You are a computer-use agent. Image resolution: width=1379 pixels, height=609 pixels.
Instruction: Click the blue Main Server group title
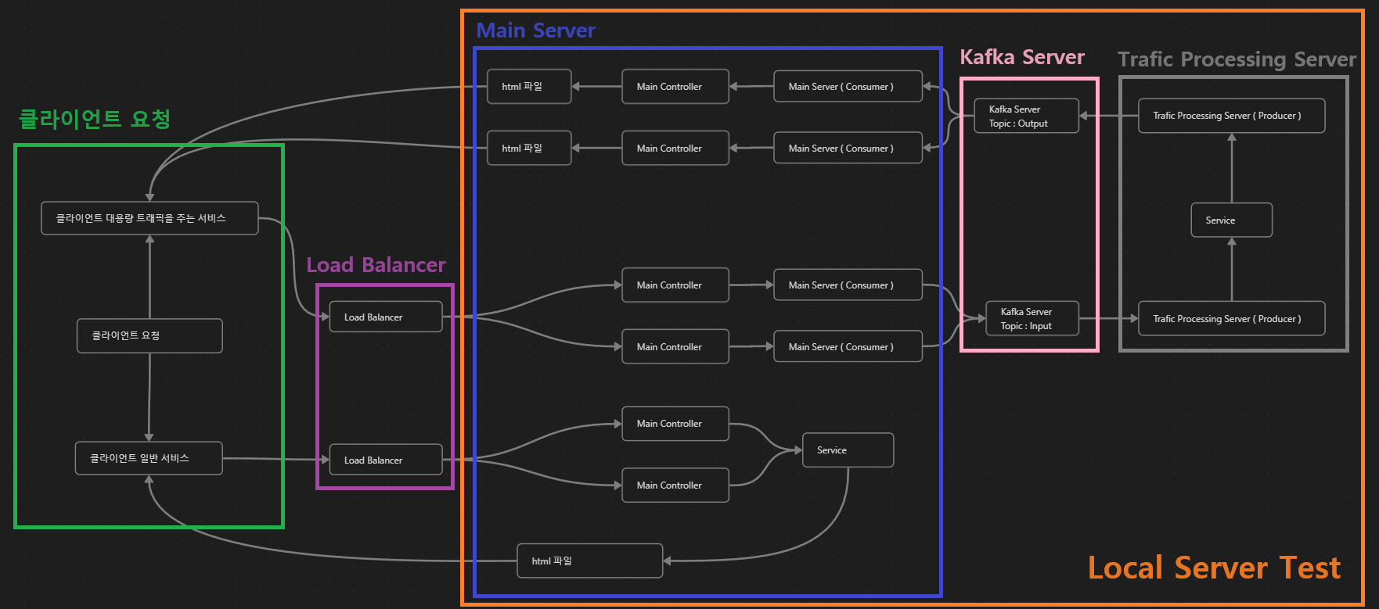tap(535, 30)
